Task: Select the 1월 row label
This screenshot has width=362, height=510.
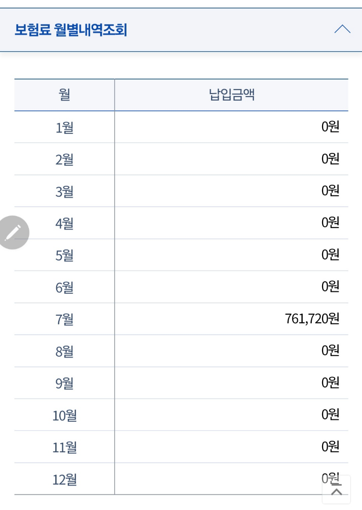Action: tap(64, 127)
